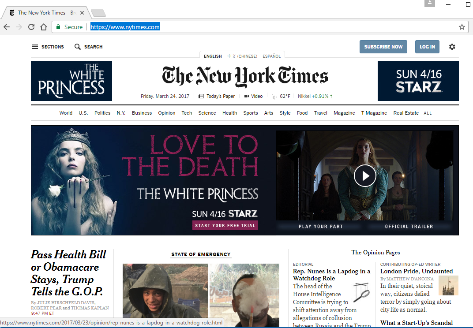This screenshot has width=473, height=328.
Task: Click the Search magnifying glass icon
Action: [78, 47]
